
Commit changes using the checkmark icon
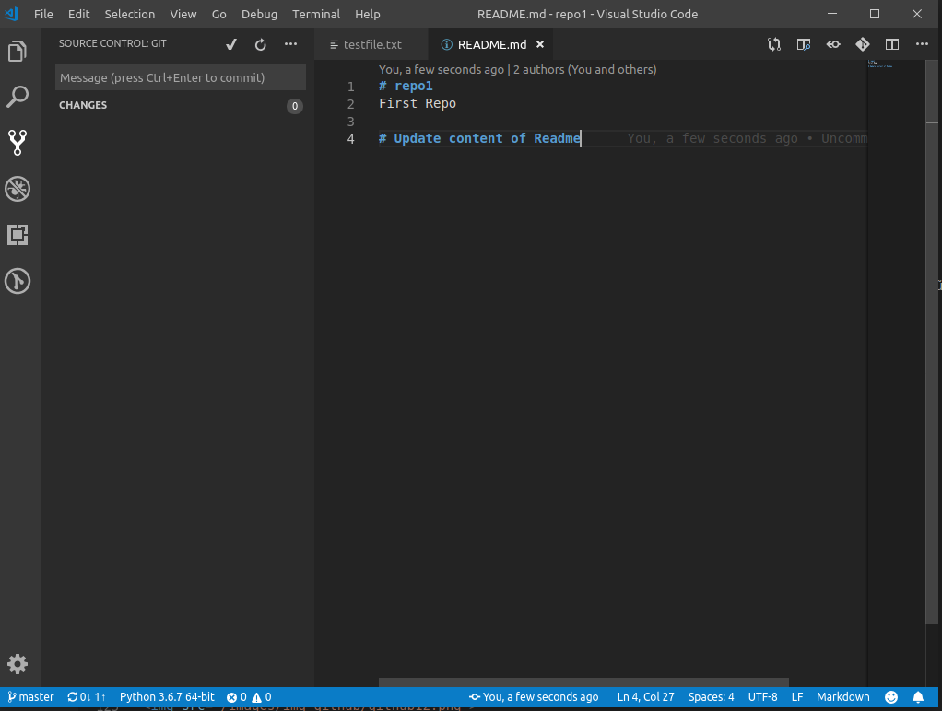click(231, 44)
